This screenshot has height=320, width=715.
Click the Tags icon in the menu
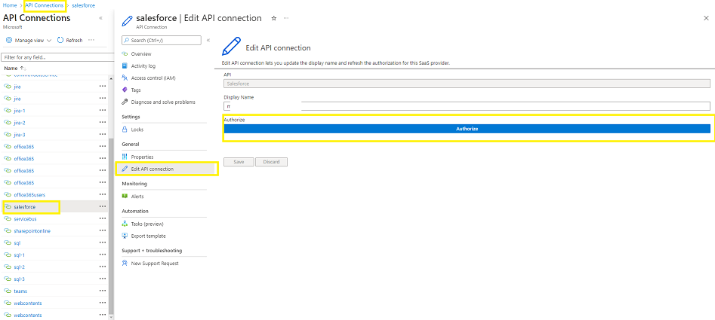(125, 90)
